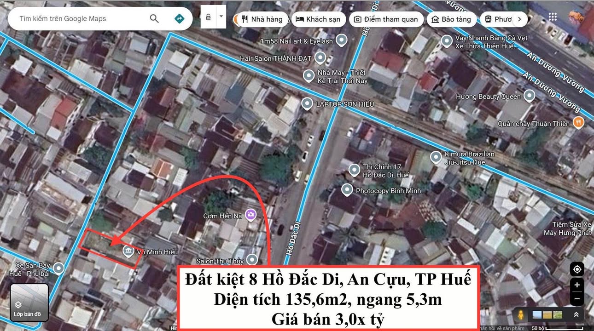Open the input tools dropdown arrow
This screenshot has height=331, width=594.
pyautogui.click(x=221, y=16)
